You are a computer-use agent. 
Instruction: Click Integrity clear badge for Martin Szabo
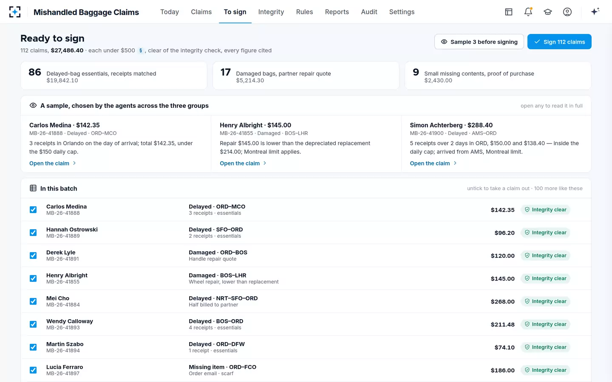tap(545, 347)
